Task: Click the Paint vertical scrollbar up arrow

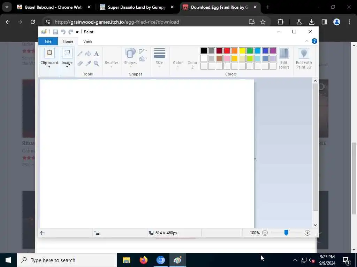Action: point(315,81)
